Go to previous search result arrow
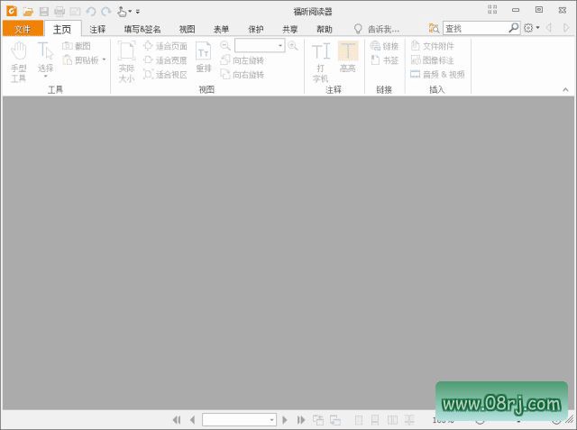Screen dimensions: 577x430 549,28
